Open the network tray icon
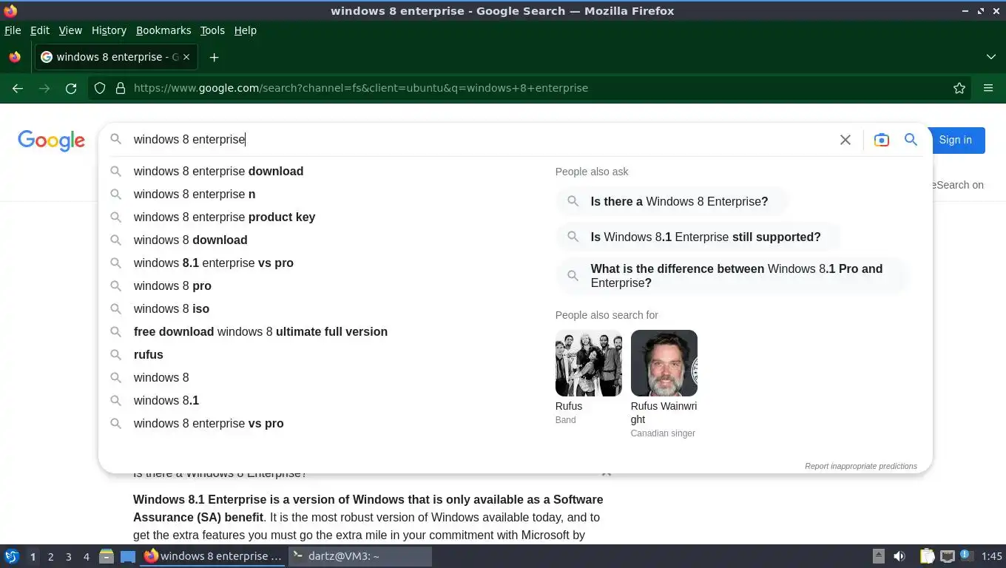The image size is (1006, 568). 947,556
